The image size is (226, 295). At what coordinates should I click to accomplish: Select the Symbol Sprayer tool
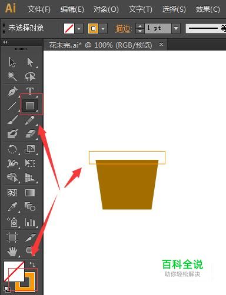pos(12,222)
